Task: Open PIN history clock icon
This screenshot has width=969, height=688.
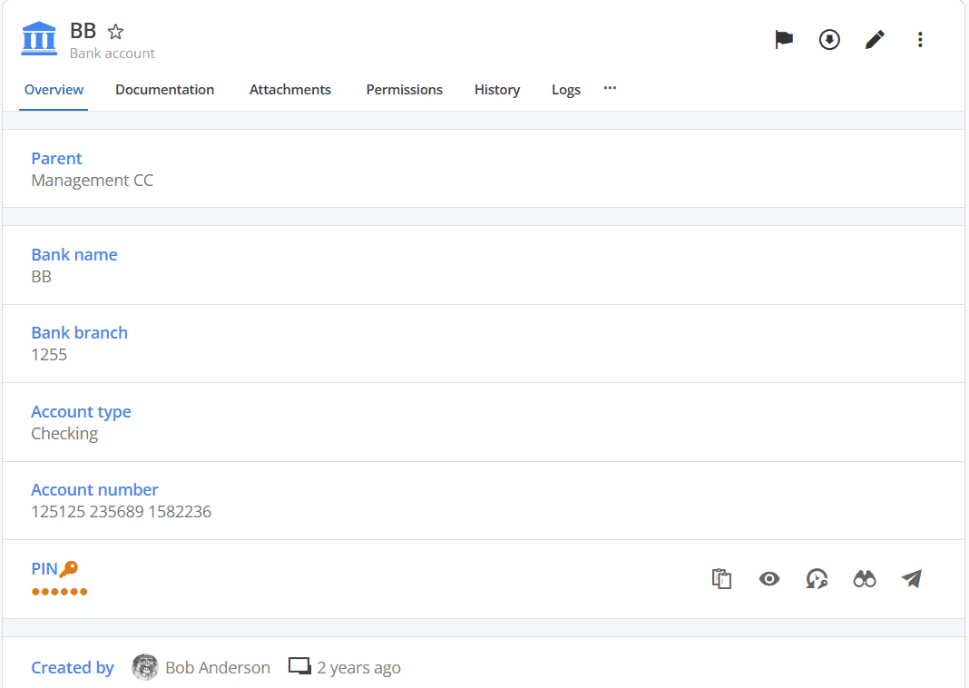Action: click(817, 579)
